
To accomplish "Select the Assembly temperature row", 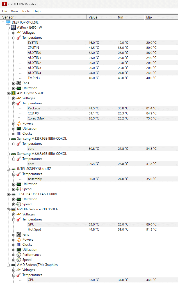I will coord(102,179).
